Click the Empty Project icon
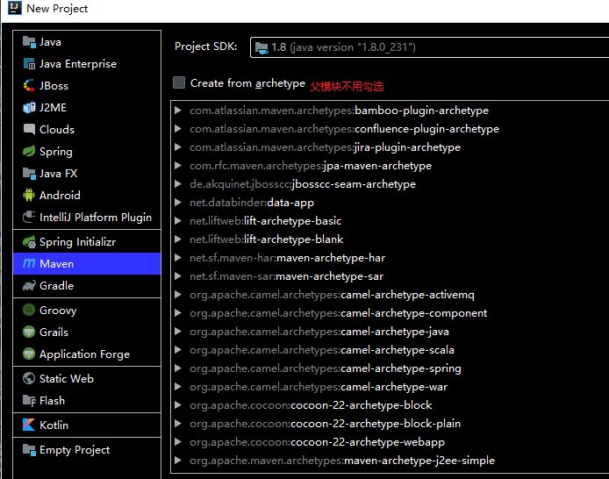Image resolution: width=609 pixels, height=479 pixels. pyautogui.click(x=29, y=449)
